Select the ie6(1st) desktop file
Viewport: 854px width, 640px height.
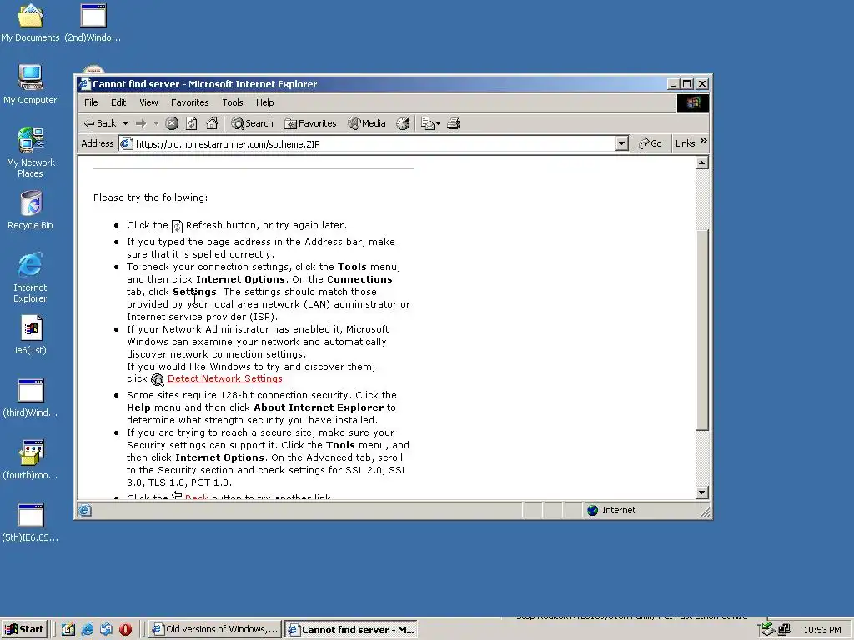[x=31, y=335]
